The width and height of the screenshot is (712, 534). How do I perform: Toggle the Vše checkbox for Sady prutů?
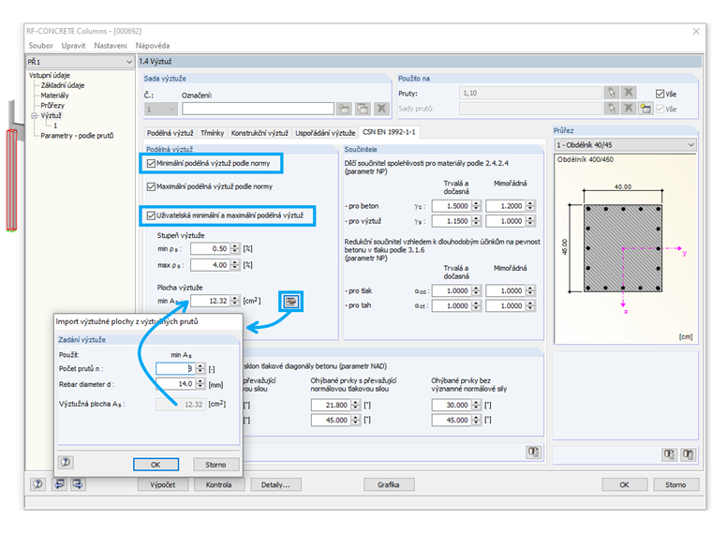click(660, 109)
